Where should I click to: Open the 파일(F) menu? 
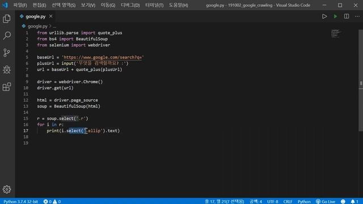(x=20, y=5)
